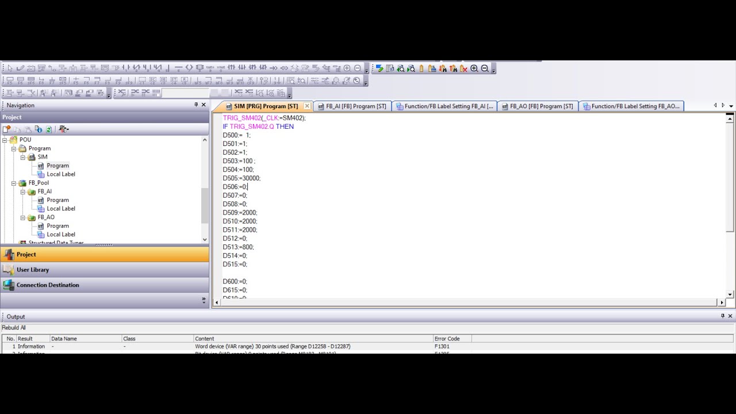Screen dimensions: 736x414
Task: Open Local Label under FB_AI
Action: point(60,209)
